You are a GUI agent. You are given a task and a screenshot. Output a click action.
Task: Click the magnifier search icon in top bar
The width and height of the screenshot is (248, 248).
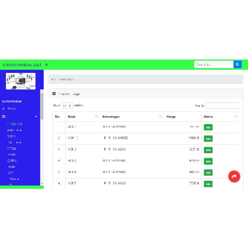(237, 64)
